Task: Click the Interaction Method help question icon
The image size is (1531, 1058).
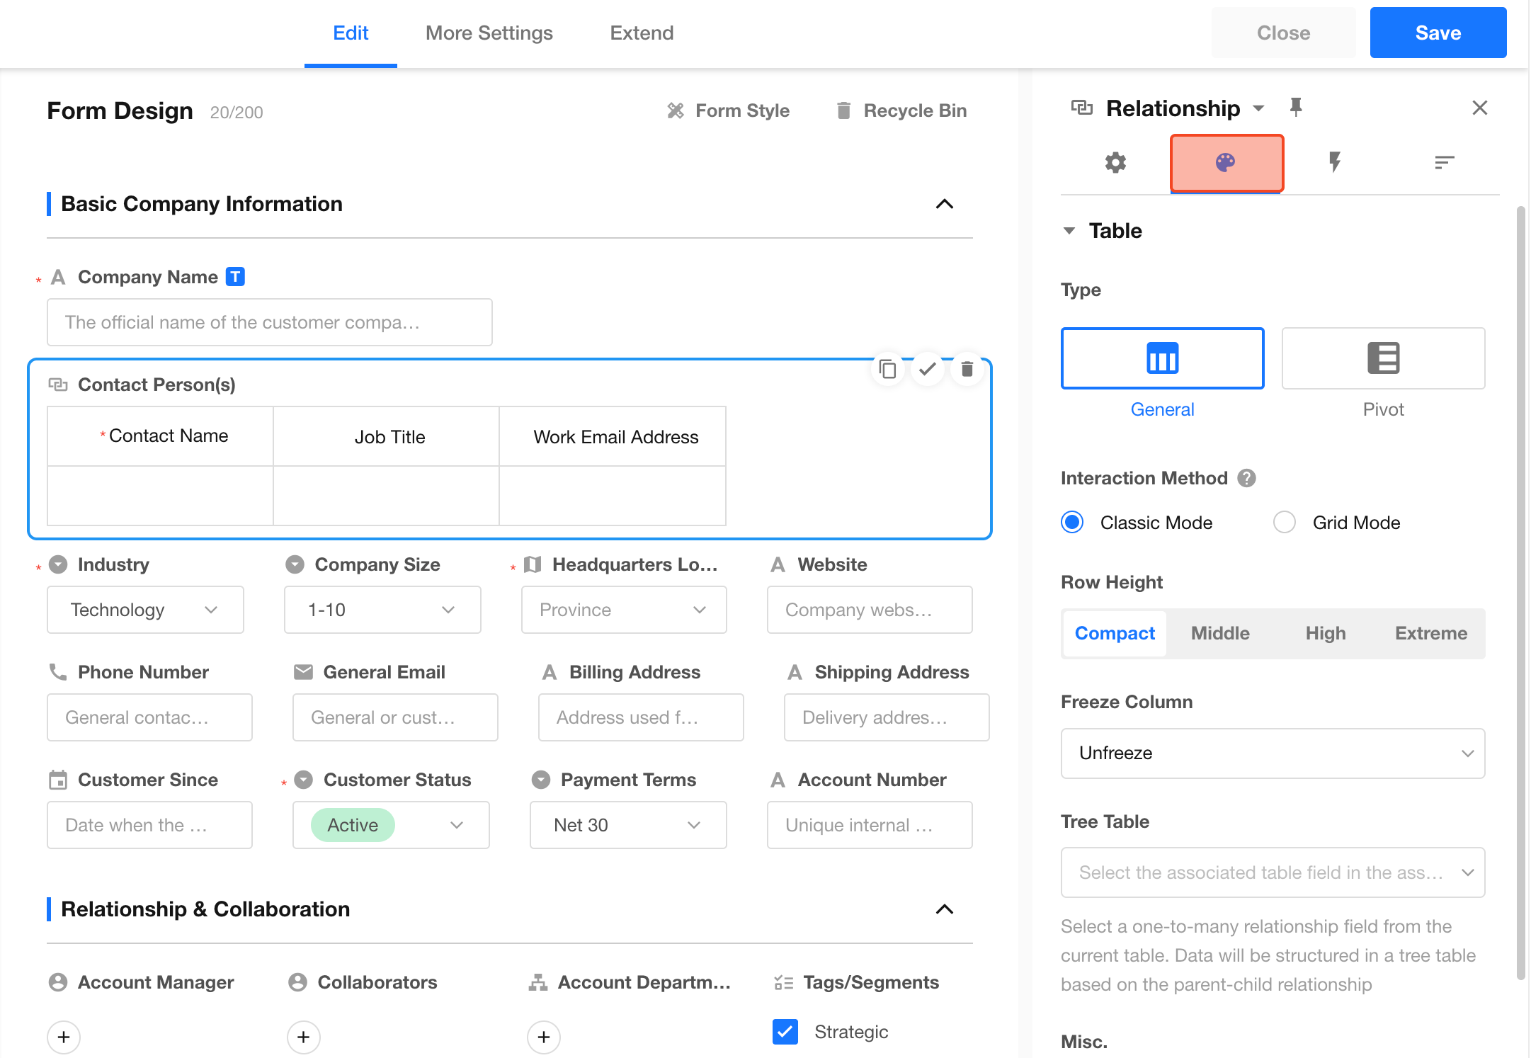Action: [x=1246, y=478]
